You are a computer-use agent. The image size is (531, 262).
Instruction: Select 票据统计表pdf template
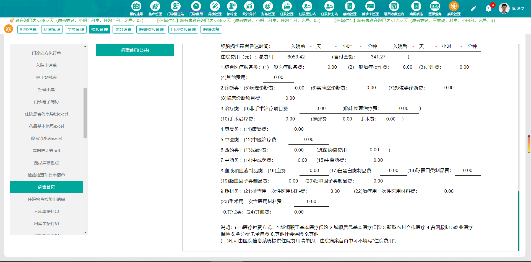pyautogui.click(x=46, y=150)
